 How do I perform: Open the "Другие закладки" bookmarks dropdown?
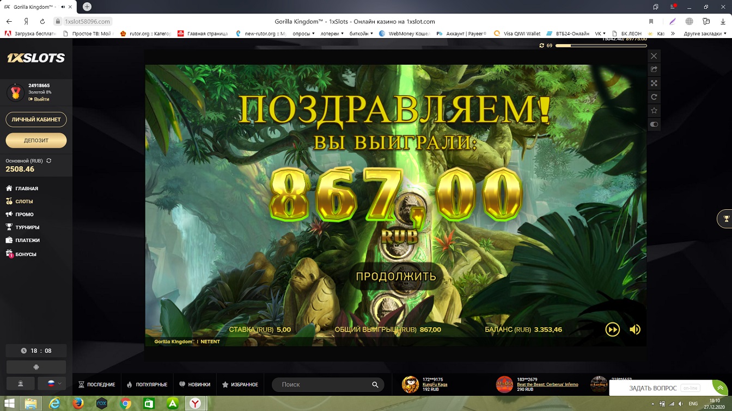click(x=704, y=34)
